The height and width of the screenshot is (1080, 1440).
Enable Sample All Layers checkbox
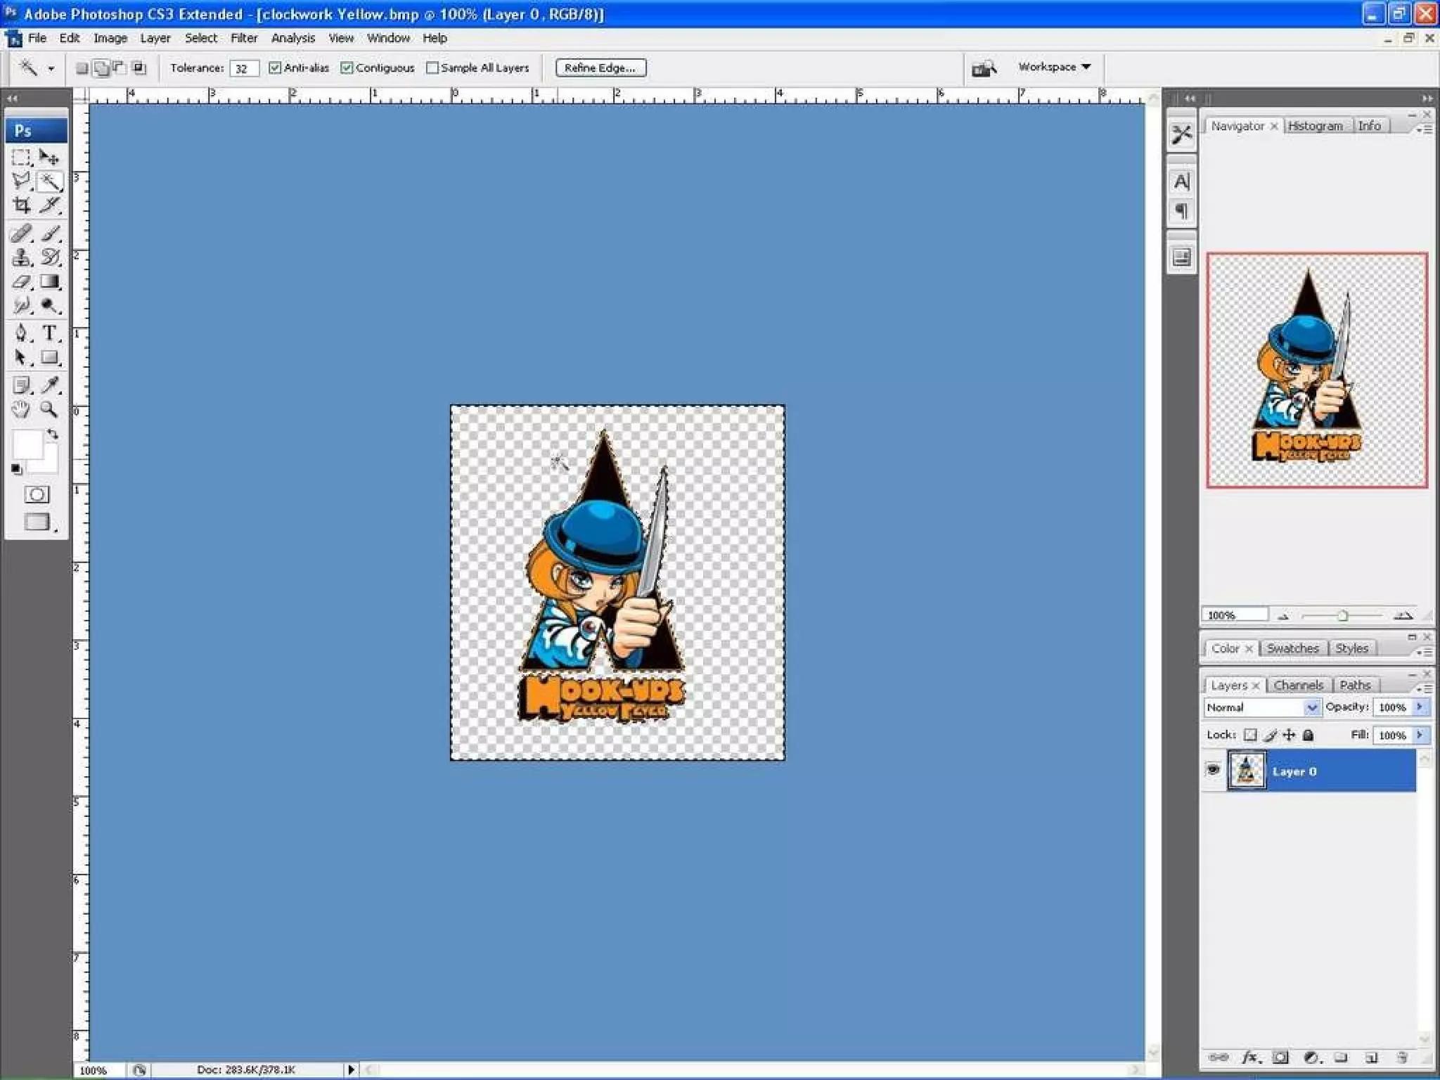point(432,67)
